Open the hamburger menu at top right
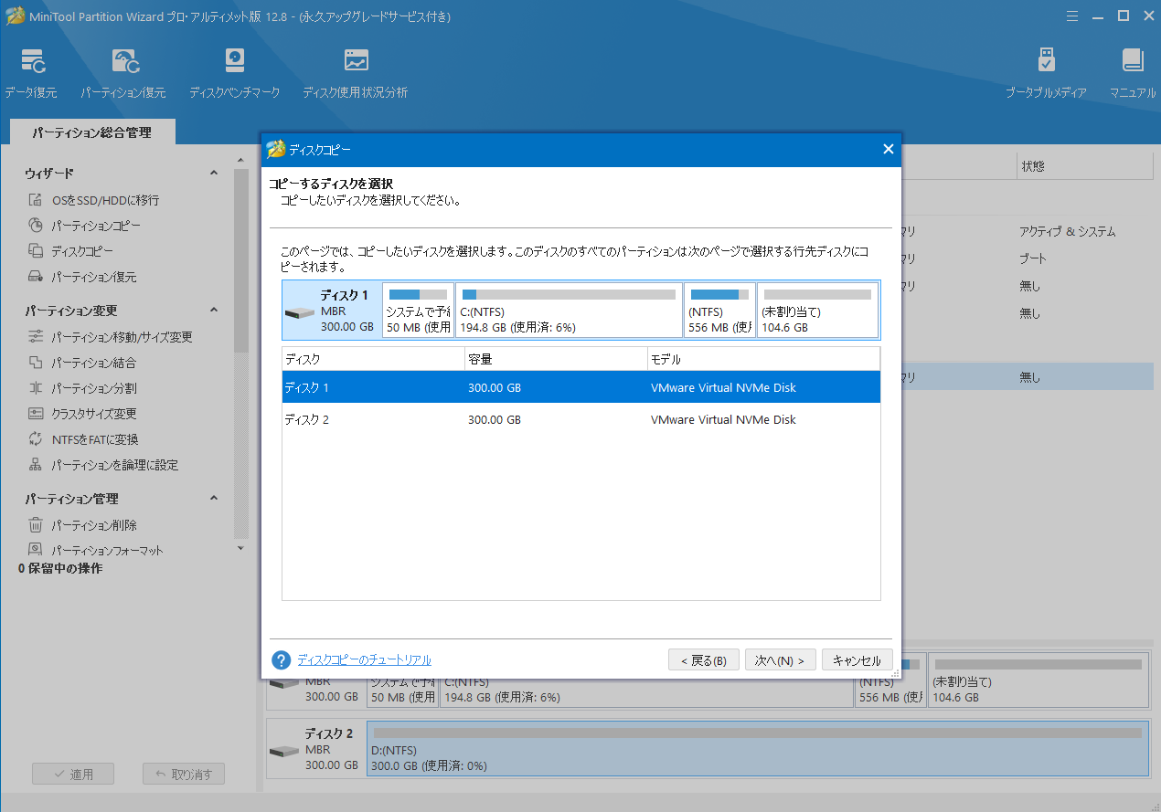This screenshot has height=812, width=1161. (1071, 16)
